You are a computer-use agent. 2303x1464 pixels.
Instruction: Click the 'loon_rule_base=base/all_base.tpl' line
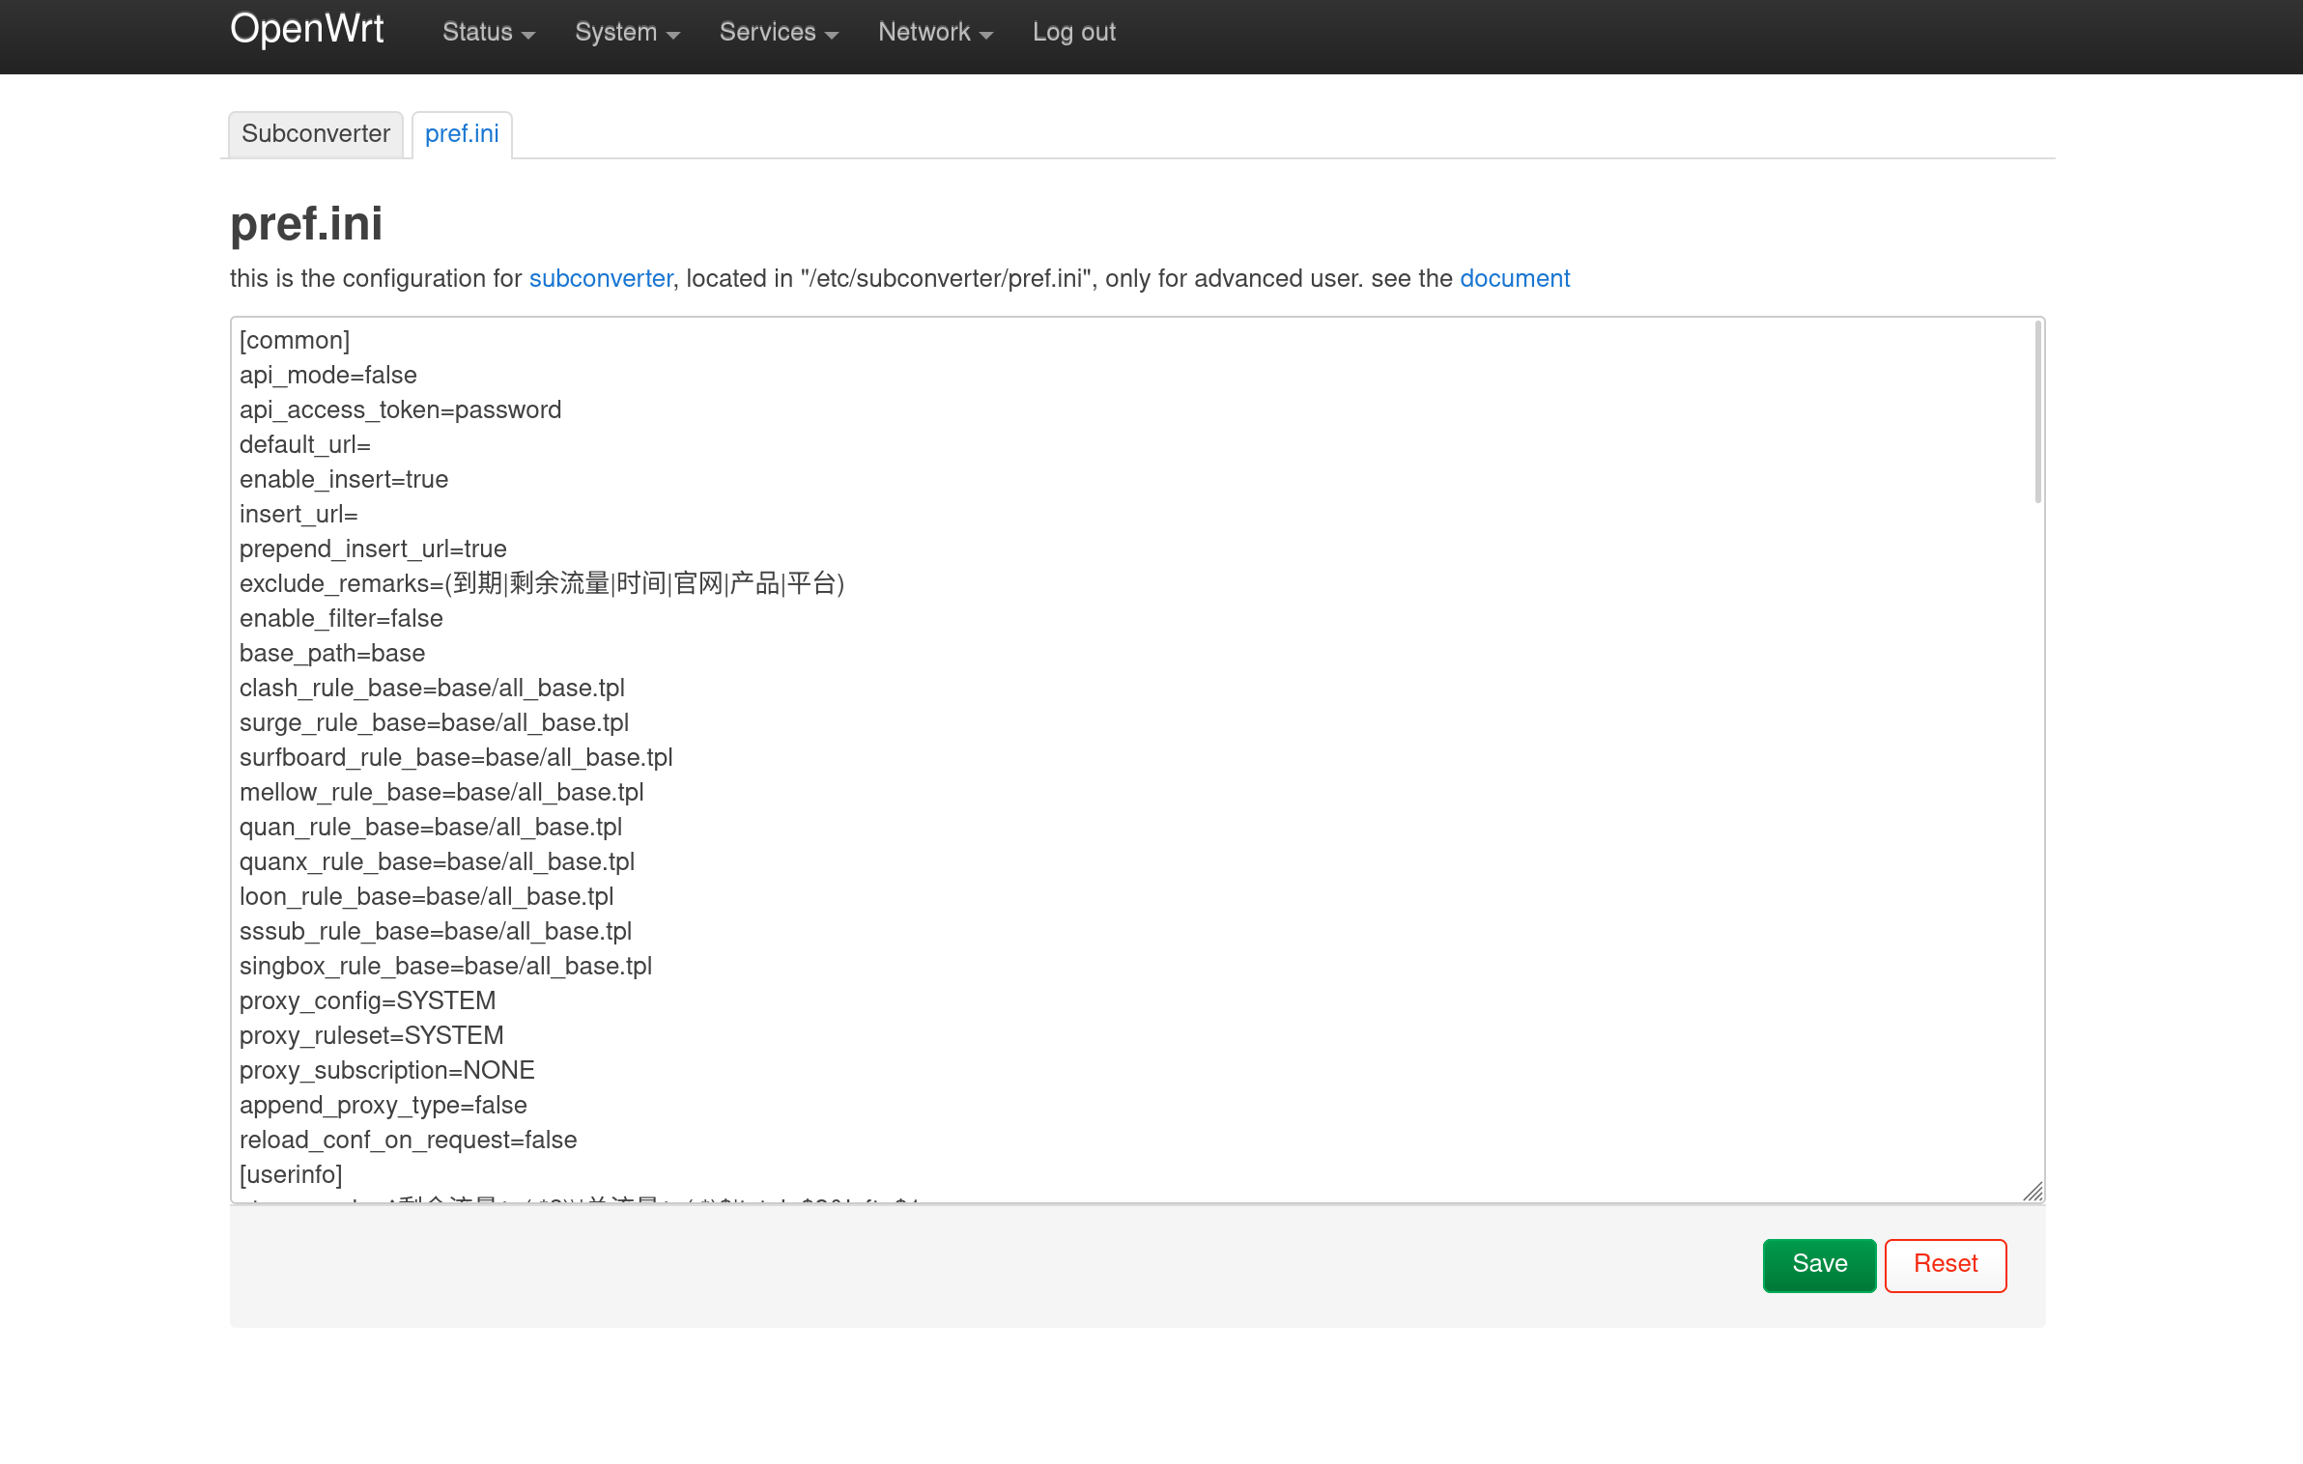426,897
